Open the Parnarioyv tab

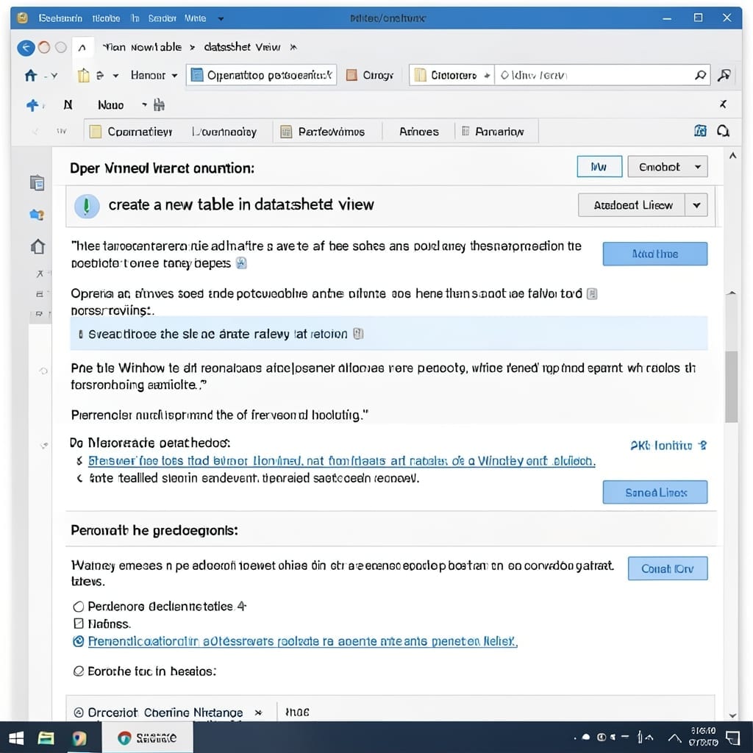click(x=495, y=132)
